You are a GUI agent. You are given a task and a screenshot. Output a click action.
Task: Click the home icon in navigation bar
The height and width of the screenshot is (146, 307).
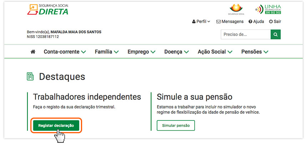33,52
